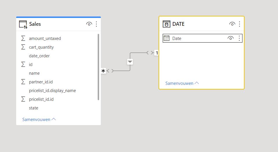The width and height of the screenshot is (278, 152).
Task: Open more options menu for Sales table
Action: click(x=97, y=24)
